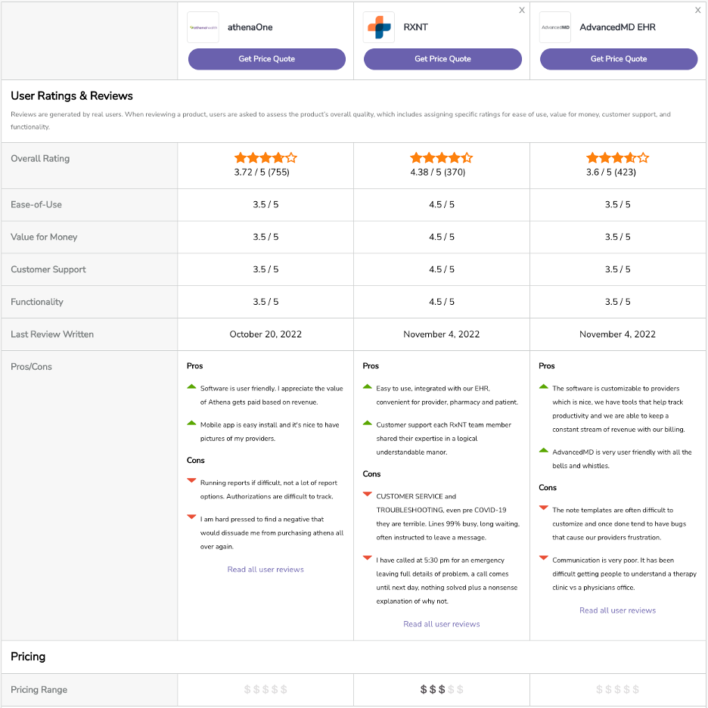Image resolution: width=708 pixels, height=708 pixels.
Task: Click RXNT pricing range dollar icons
Action: point(442,690)
